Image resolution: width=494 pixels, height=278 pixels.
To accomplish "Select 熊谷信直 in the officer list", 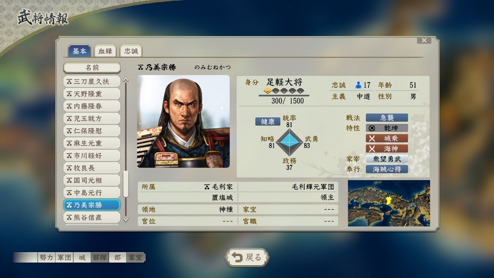I will (92, 217).
